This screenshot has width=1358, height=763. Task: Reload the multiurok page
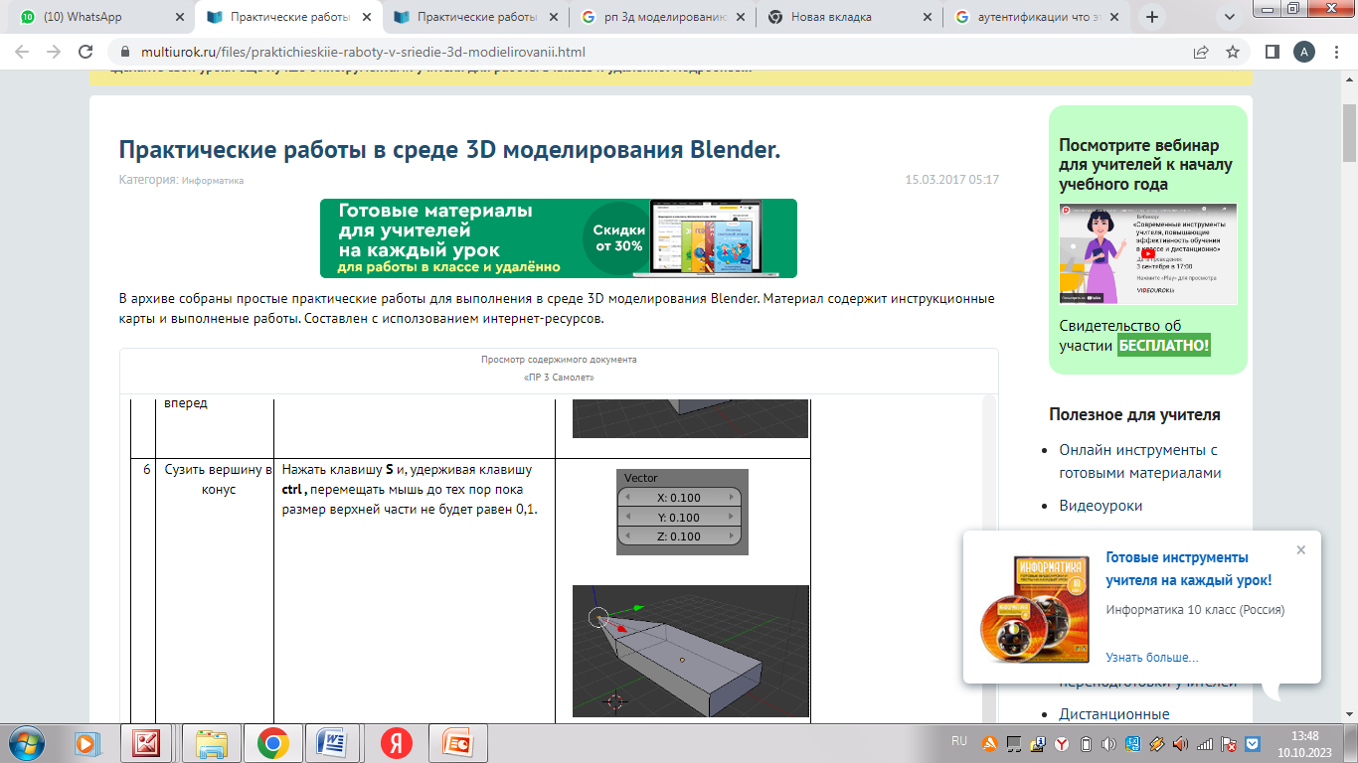coord(86,52)
